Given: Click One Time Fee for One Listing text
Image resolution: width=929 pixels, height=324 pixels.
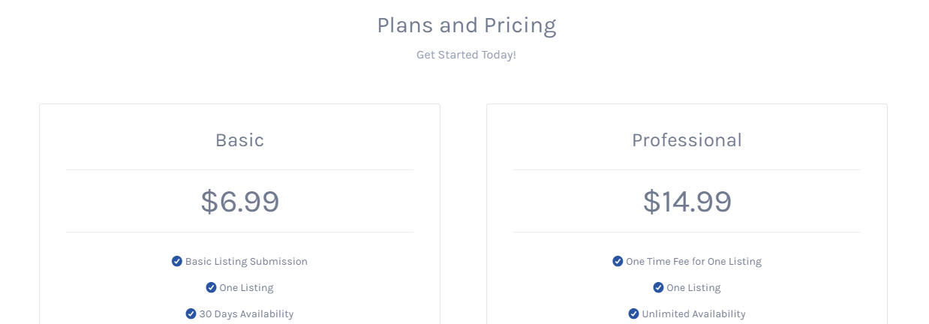Looking at the screenshot, I should pyautogui.click(x=693, y=262).
